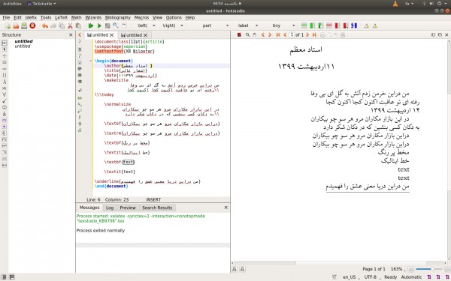Toggle the left side panel icon in status bar
The width and height of the screenshot is (451, 281).
pyautogui.click(x=5, y=277)
